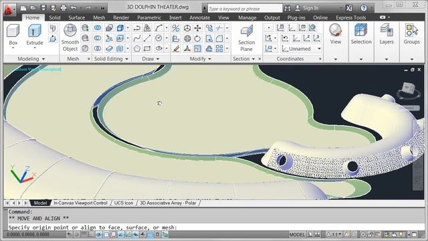This screenshot has height=241, width=428.
Task: Click the UCS World icon
Action: click(x=312, y=27)
